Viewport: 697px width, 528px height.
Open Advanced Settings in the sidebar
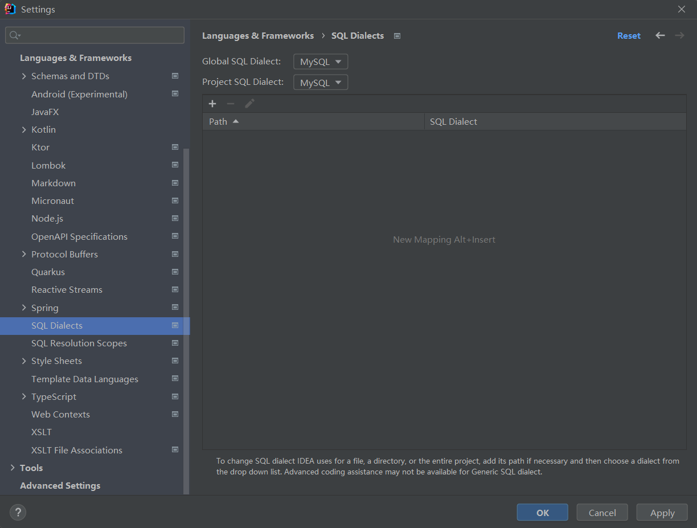coord(60,485)
